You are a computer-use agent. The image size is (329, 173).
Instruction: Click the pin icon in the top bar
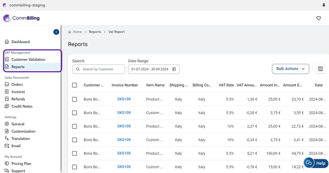coord(324,5)
